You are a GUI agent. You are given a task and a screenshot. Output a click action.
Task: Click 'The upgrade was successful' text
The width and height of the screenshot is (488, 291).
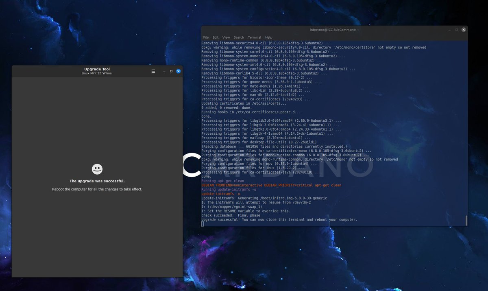tap(97, 181)
